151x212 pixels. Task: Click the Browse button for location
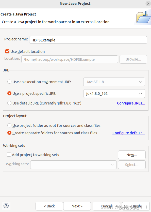click(133, 59)
